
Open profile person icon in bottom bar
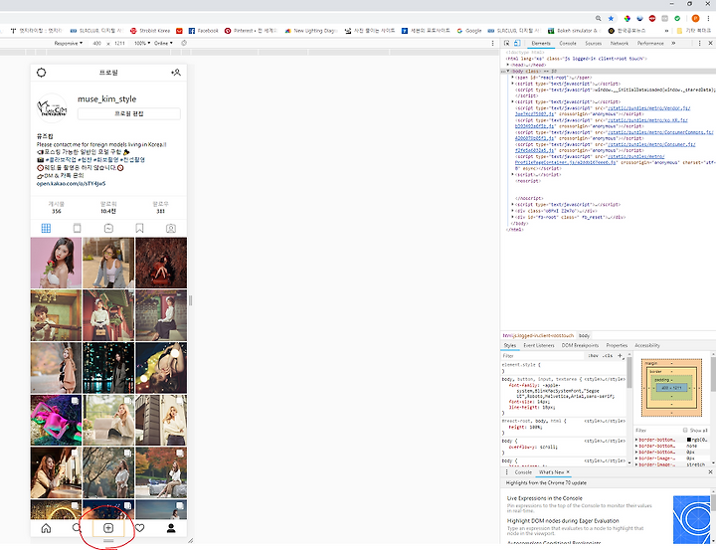171,528
